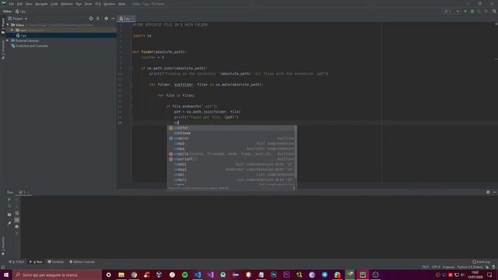Open Project panel settings gear
498x280 pixels.
(106, 19)
